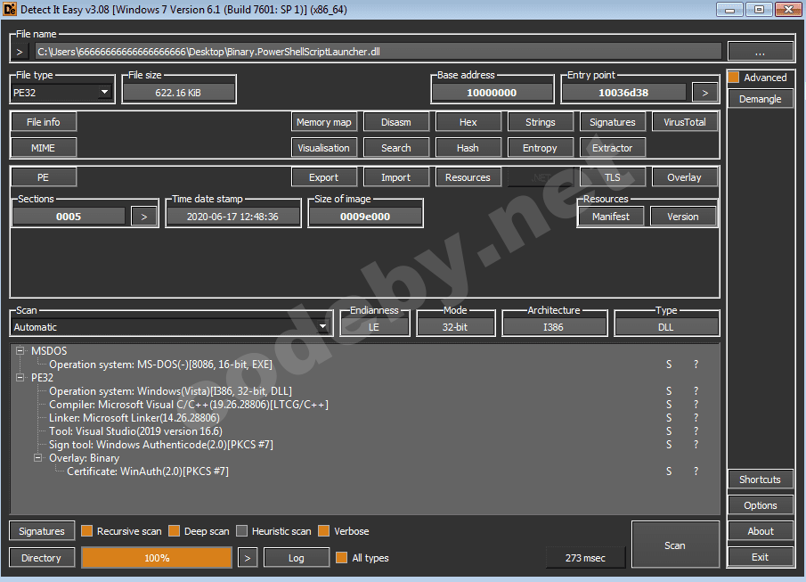Toggle Recursive scan off

tap(86, 529)
